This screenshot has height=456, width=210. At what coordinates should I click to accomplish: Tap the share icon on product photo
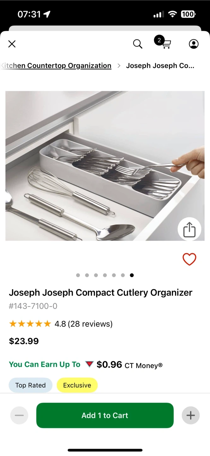189,229
